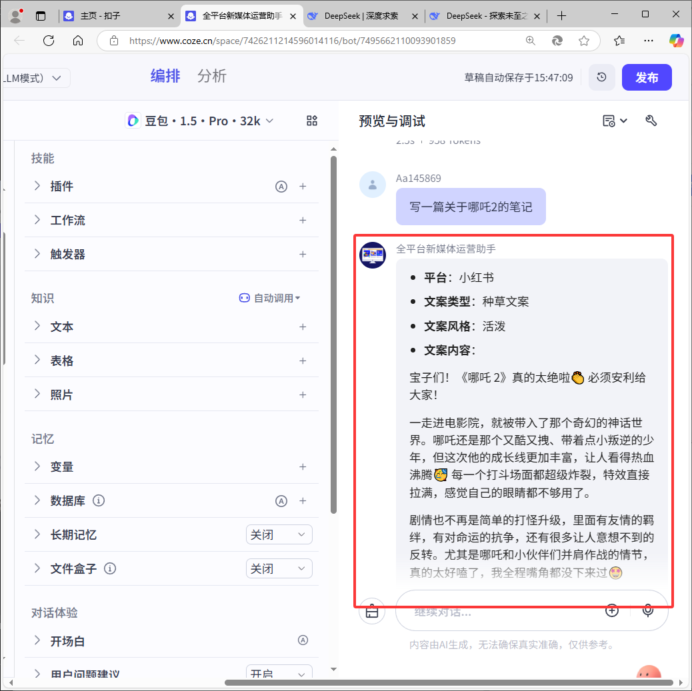
Task: Open the zoom magnifier icon in address bar
Action: 531,41
